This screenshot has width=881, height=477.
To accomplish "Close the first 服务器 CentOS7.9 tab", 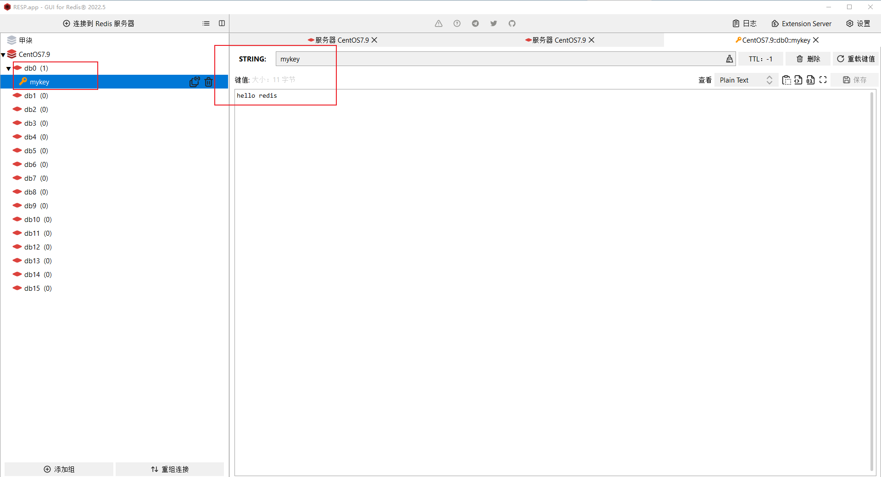I will pyautogui.click(x=374, y=40).
